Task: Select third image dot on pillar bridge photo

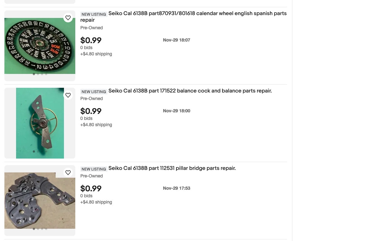Action: [x=42, y=229]
